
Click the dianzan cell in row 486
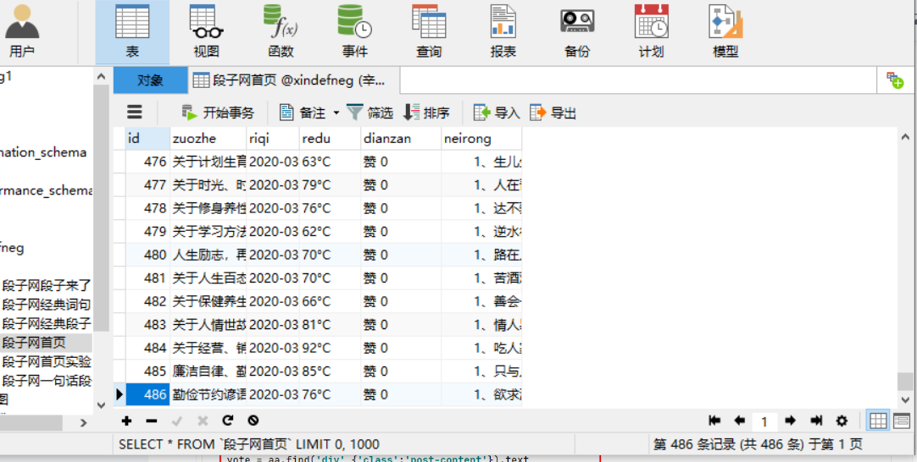click(x=401, y=395)
